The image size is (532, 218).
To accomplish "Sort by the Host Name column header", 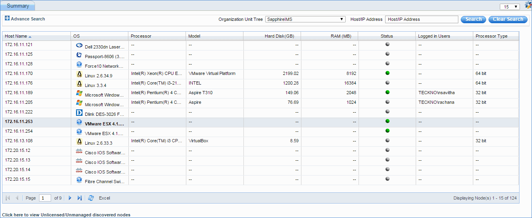I will coord(16,36).
